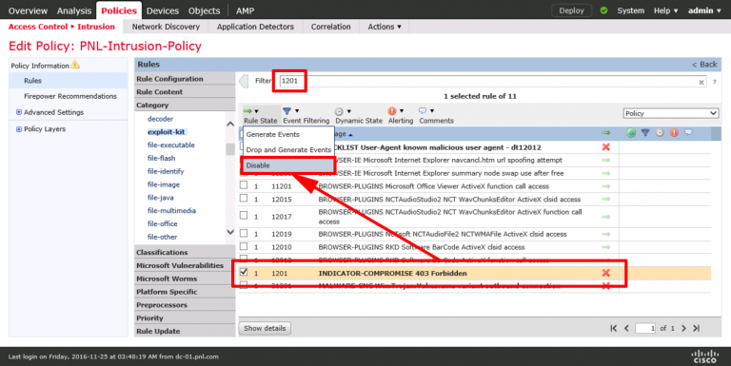Open the Network Discovery link

coord(166,27)
